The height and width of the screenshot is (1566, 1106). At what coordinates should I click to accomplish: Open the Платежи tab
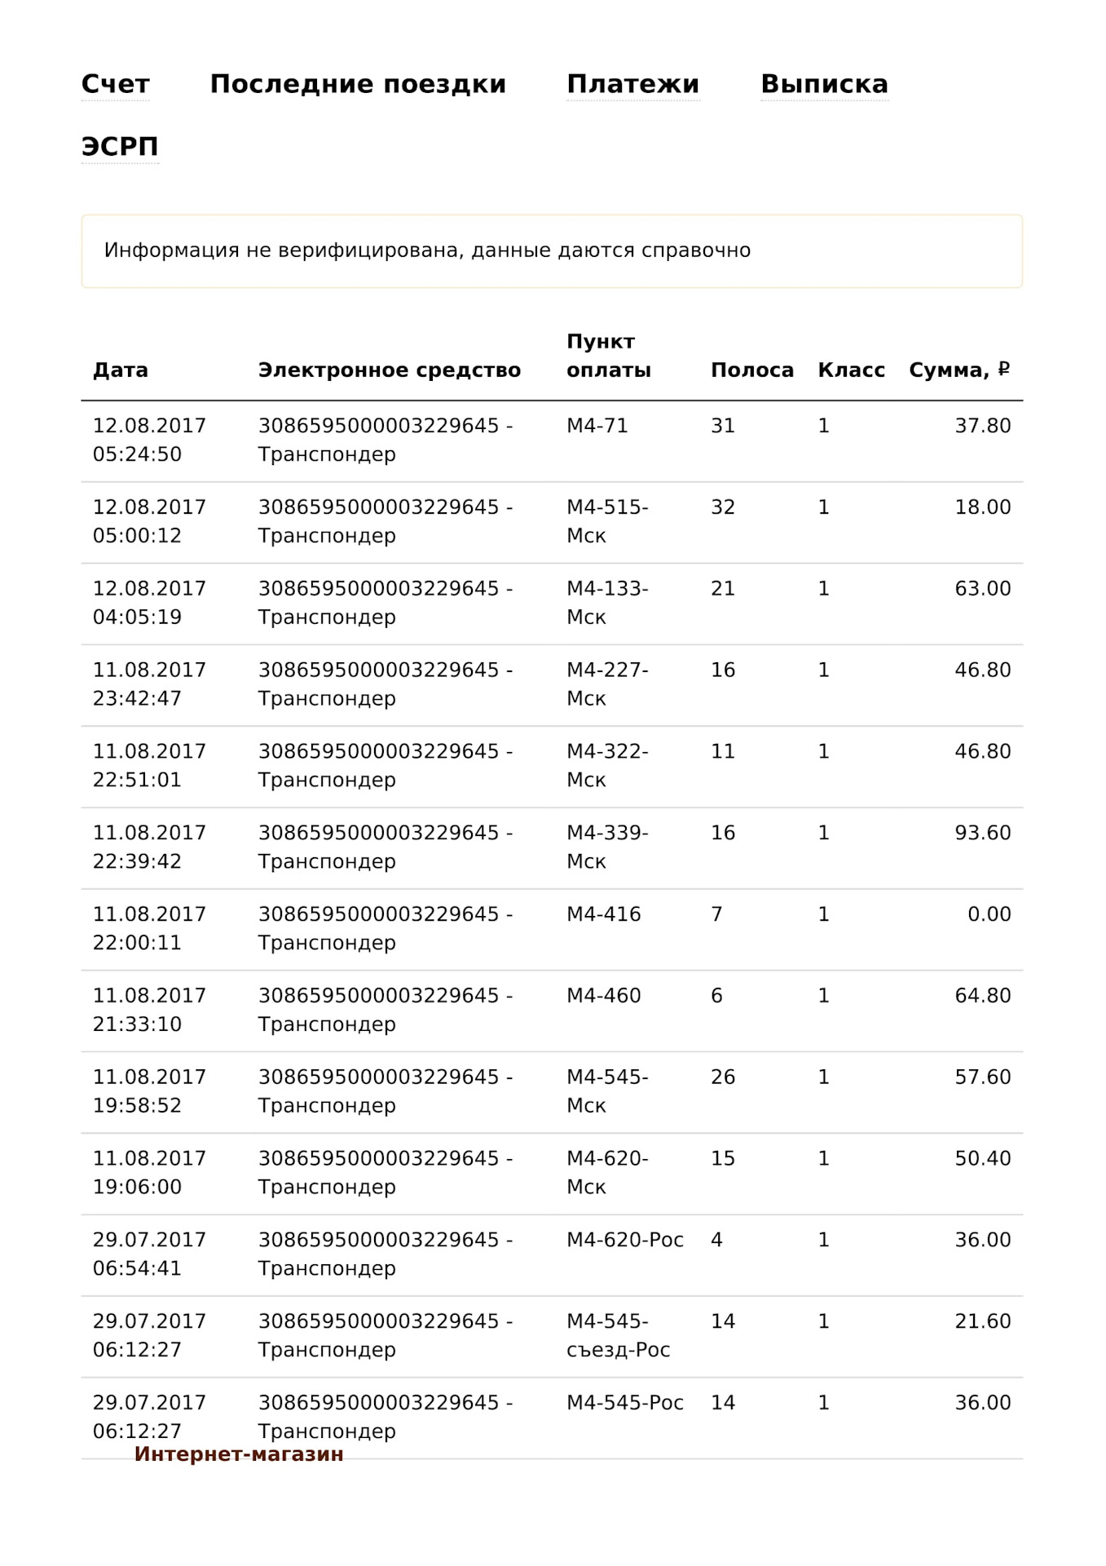(633, 84)
